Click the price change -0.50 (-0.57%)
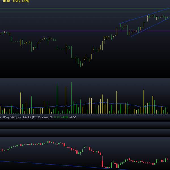Image resolution: width=170 pixels, height=170 pixels. coord(20,1)
